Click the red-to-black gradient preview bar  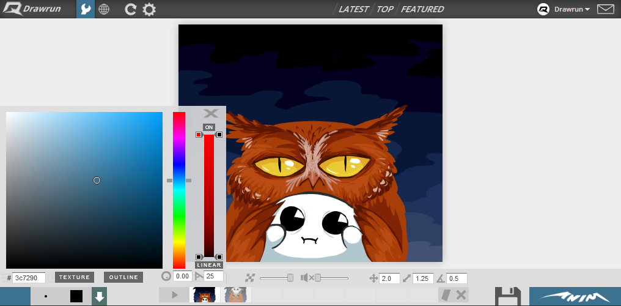208,196
